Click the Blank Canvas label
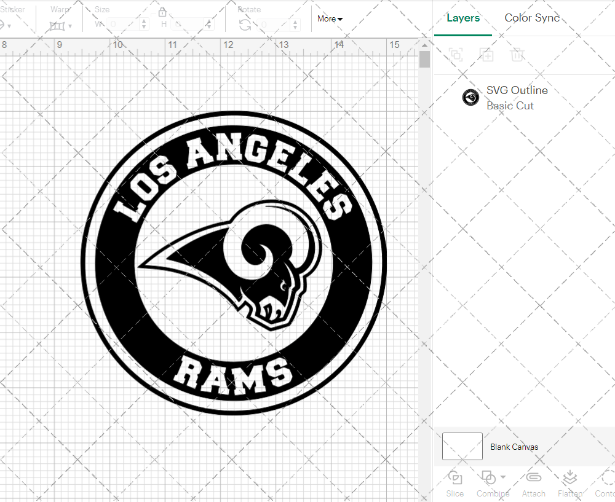Viewport: 615px width, 502px height. click(x=514, y=447)
